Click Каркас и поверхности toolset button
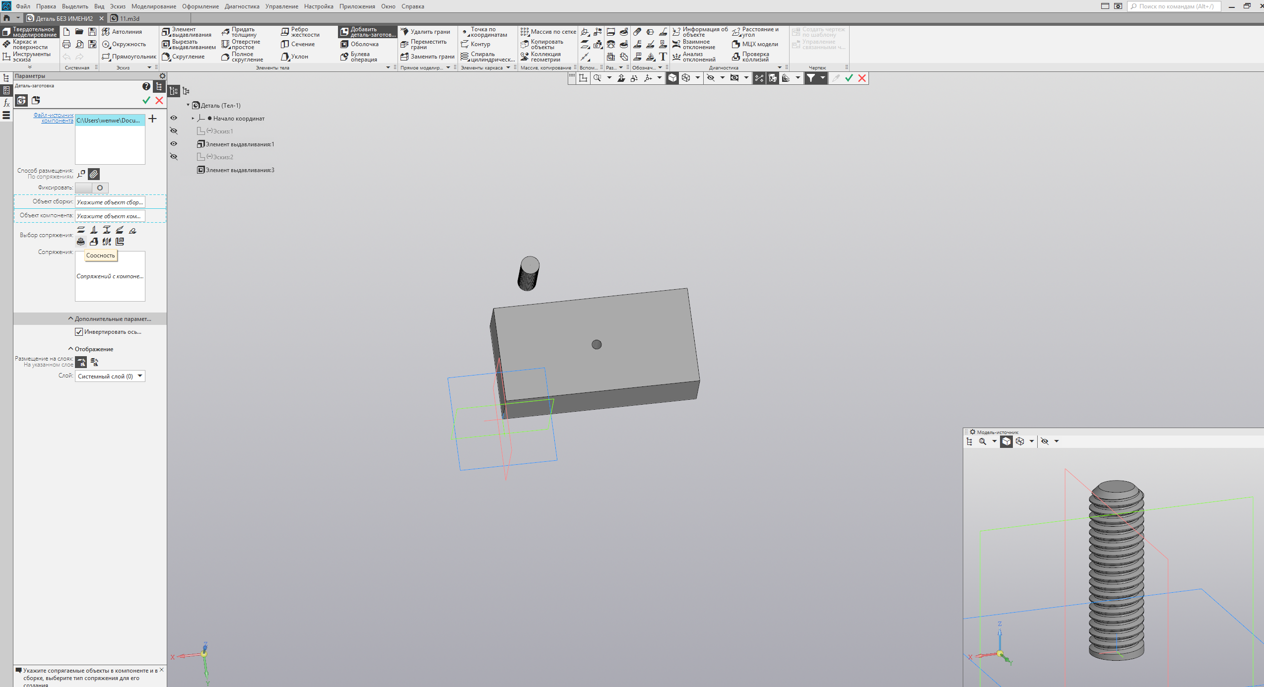 coord(26,44)
